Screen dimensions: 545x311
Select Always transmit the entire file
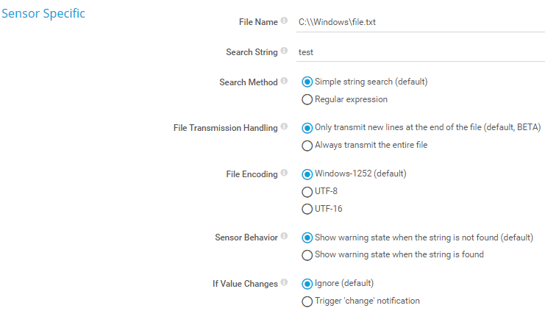tap(307, 146)
